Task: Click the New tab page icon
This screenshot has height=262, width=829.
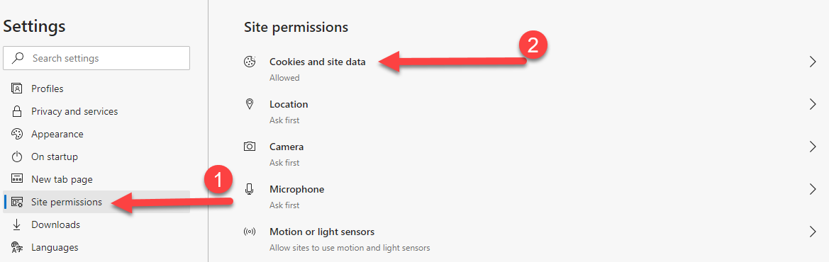Action: pyautogui.click(x=17, y=180)
